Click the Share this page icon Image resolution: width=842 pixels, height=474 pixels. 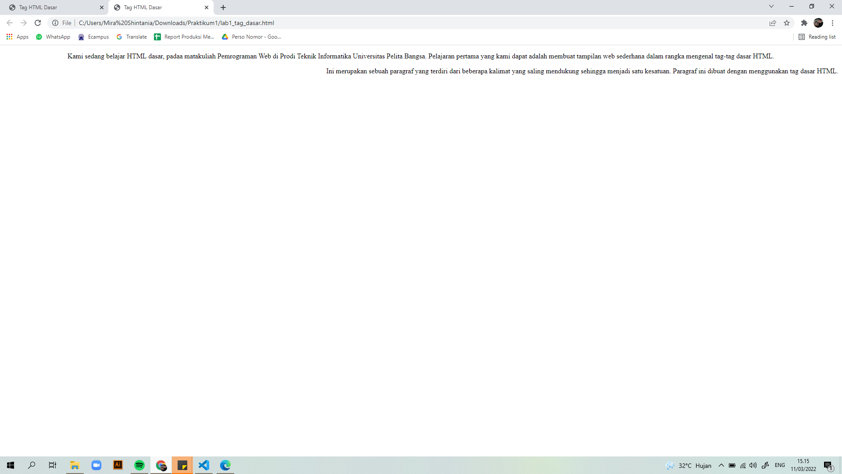pyautogui.click(x=773, y=23)
